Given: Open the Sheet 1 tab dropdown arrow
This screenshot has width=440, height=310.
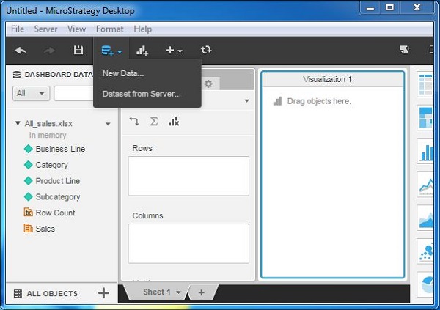Looking at the screenshot, I should pos(178,292).
